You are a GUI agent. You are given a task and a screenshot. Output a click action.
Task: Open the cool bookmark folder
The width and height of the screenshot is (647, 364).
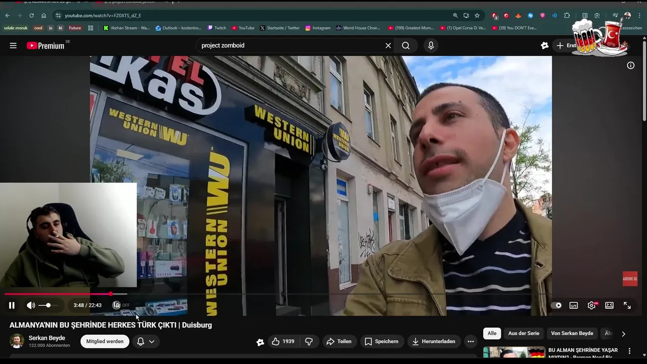click(38, 28)
